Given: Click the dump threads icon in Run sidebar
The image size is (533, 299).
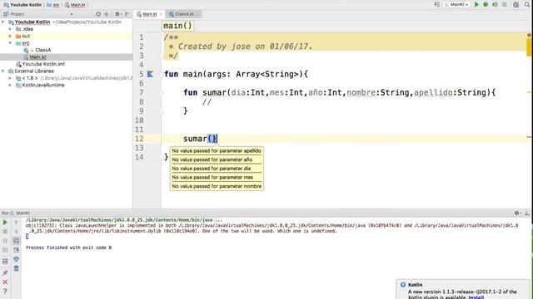Looking at the screenshot, I should pos(5,250).
